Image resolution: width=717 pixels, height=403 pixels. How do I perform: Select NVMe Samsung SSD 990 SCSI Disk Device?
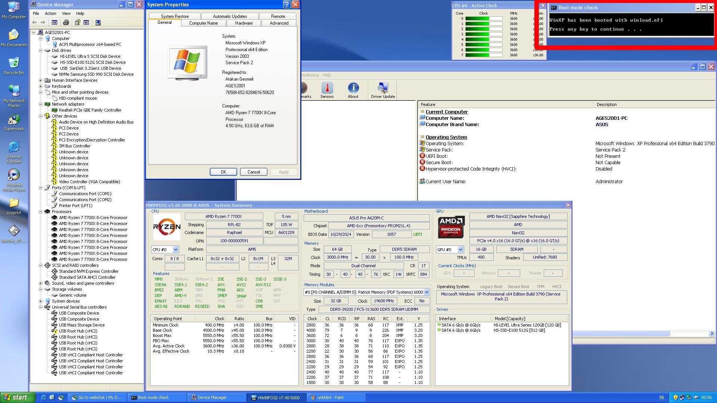tap(96, 74)
